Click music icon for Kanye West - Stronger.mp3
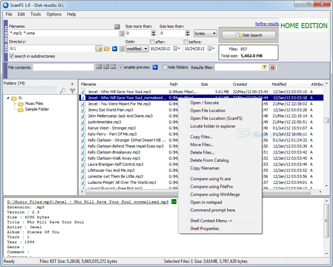 click(x=83, y=128)
